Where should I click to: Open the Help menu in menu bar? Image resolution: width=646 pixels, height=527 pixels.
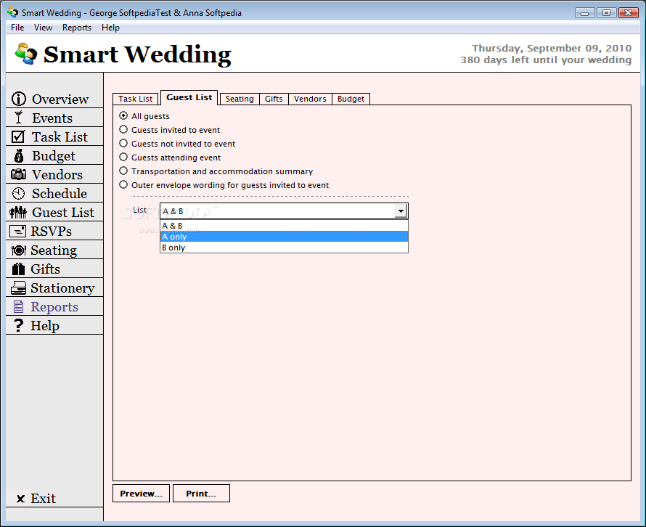110,28
